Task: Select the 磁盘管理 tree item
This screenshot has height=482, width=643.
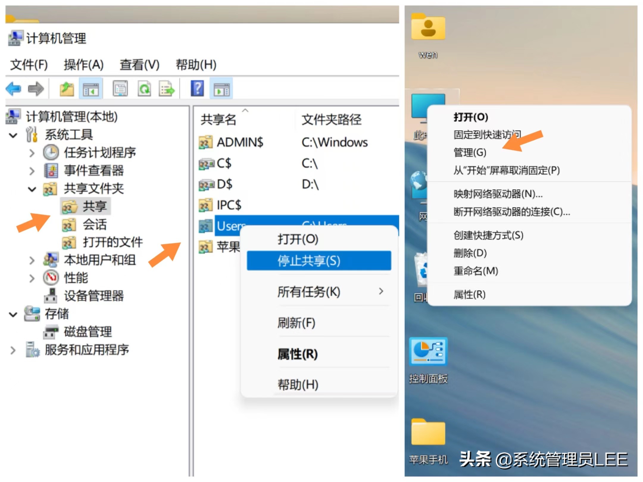Action: (x=88, y=332)
